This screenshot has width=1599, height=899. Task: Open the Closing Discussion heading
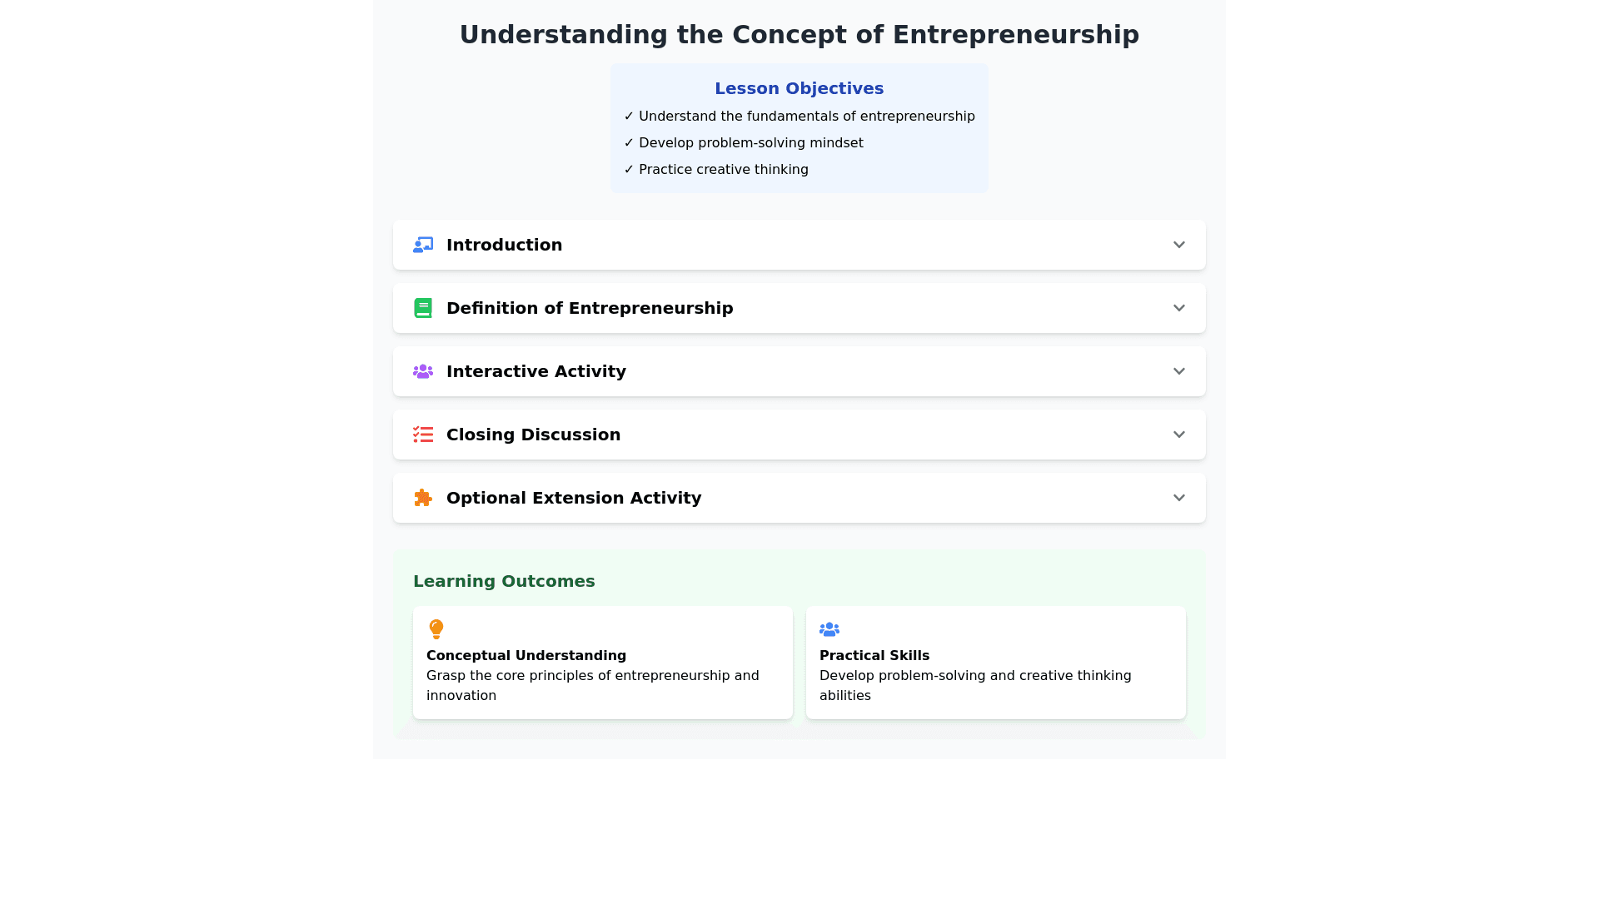[533, 435]
